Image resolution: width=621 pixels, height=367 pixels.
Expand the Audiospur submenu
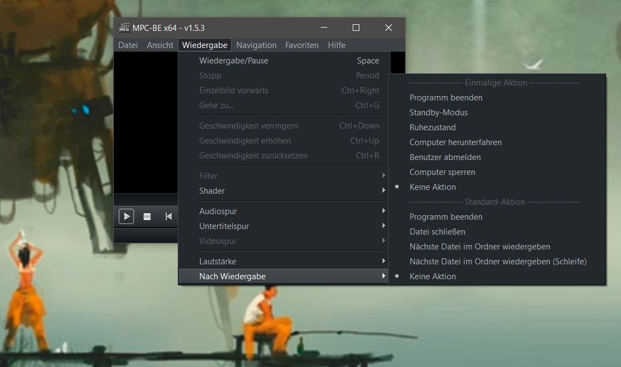coord(284,211)
